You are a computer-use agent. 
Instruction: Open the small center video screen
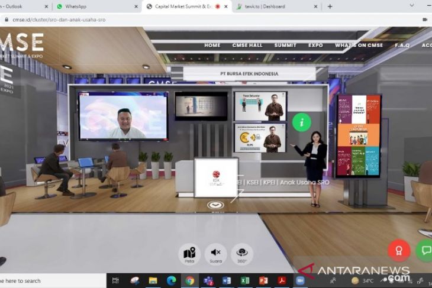[201, 106]
